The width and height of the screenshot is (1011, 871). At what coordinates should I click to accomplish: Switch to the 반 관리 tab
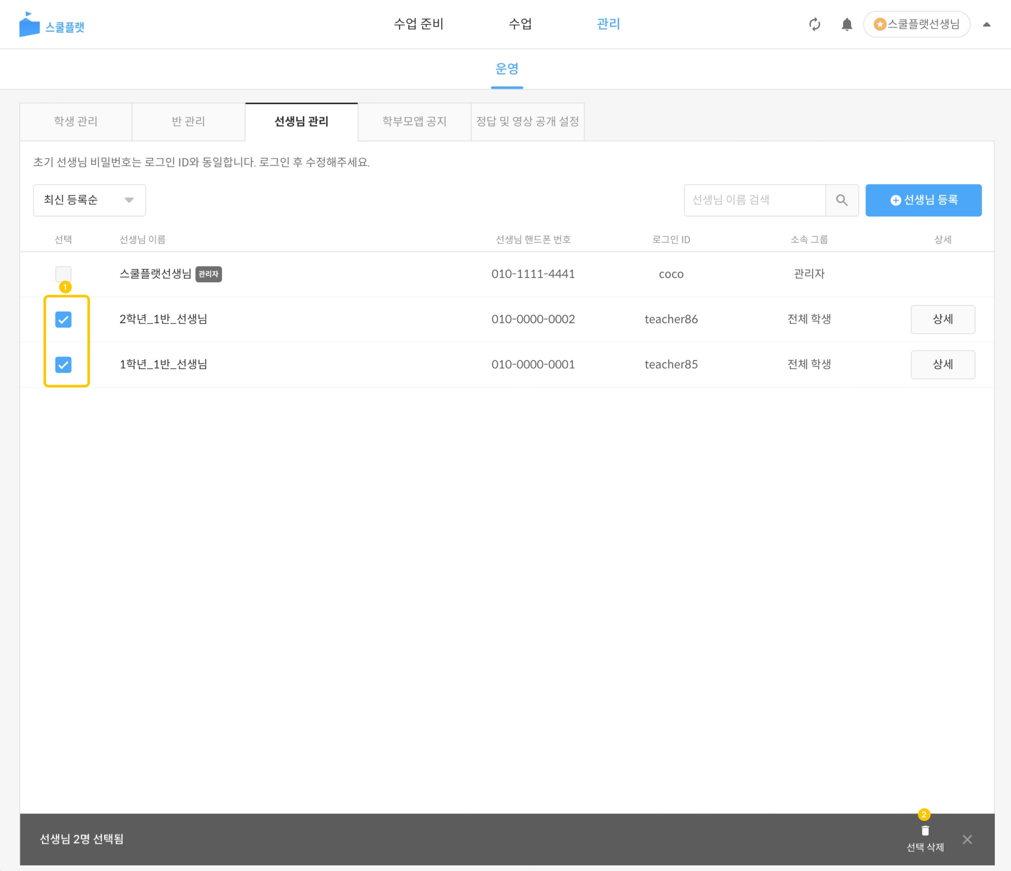click(x=189, y=121)
